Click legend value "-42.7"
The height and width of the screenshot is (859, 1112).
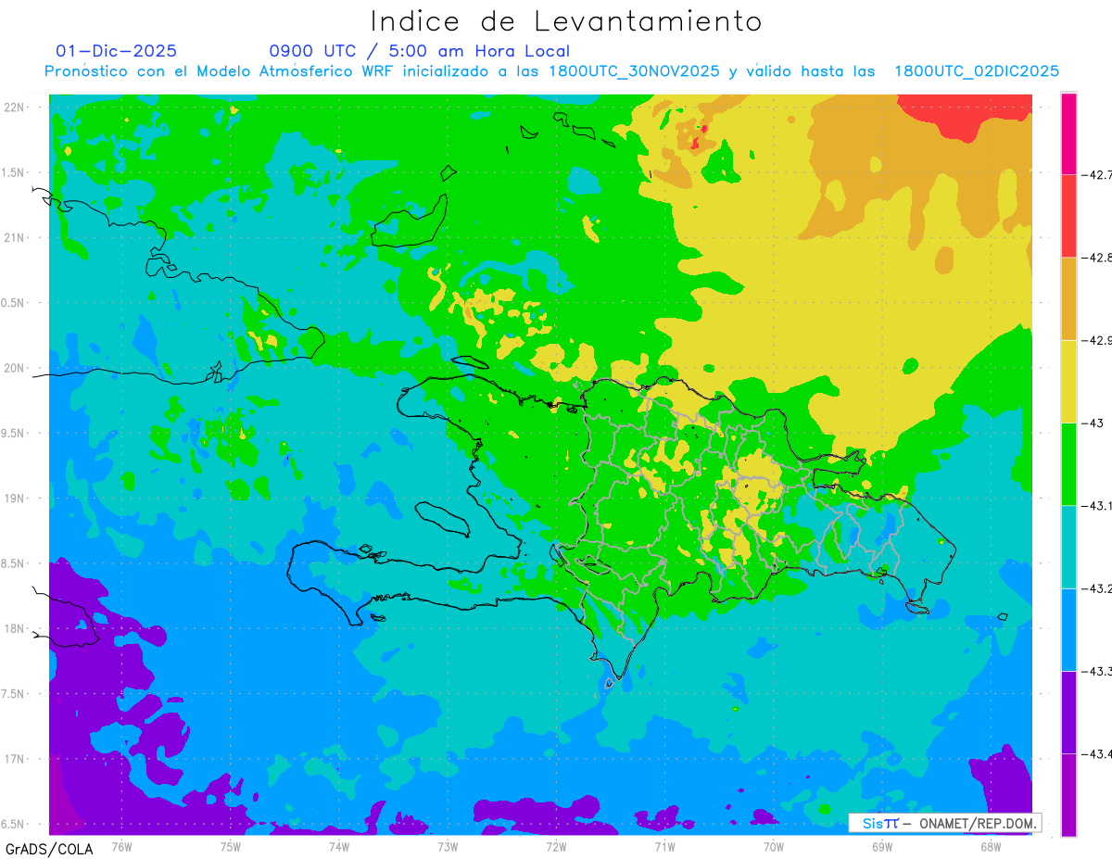1096,175
